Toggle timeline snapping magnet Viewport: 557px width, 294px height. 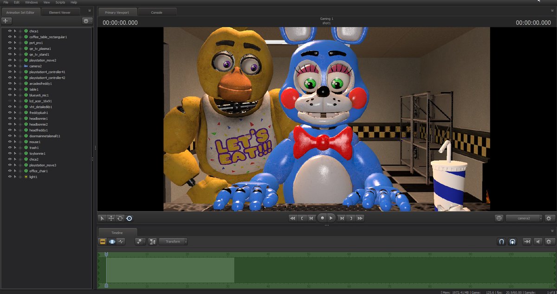click(x=502, y=242)
